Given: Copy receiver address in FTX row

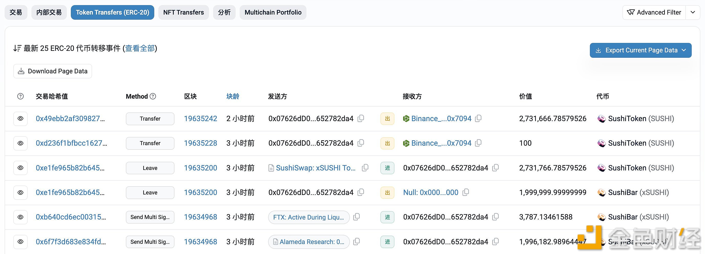Looking at the screenshot, I should click(495, 217).
